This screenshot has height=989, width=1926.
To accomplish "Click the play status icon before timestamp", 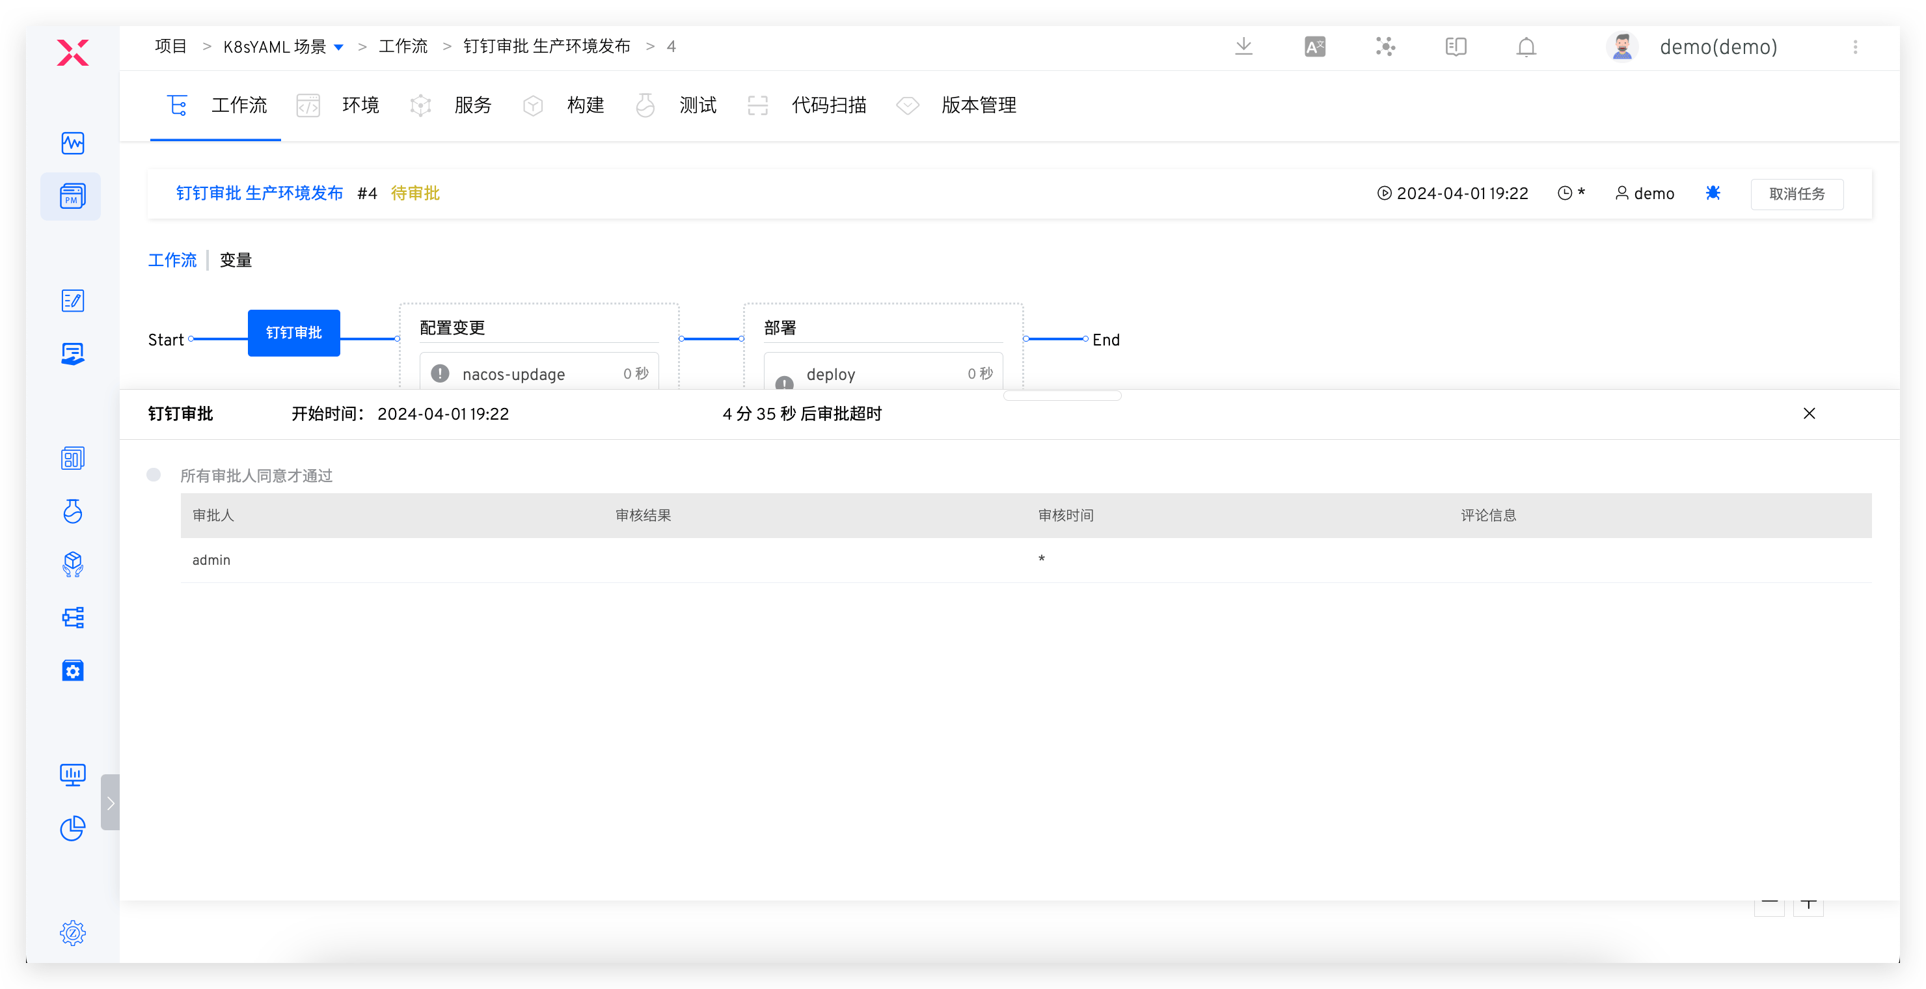I will pos(1385,193).
